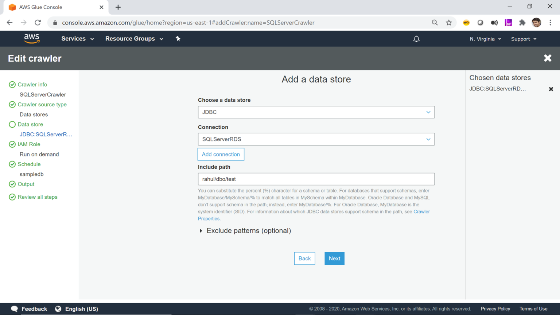Click inside the Include path field
The image size is (560, 315).
[316, 179]
